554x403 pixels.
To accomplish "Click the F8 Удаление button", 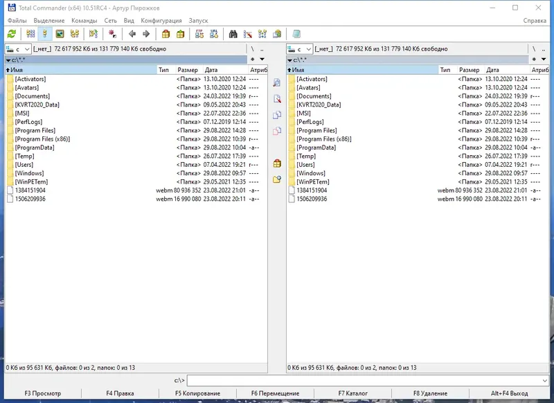I will pos(430,393).
